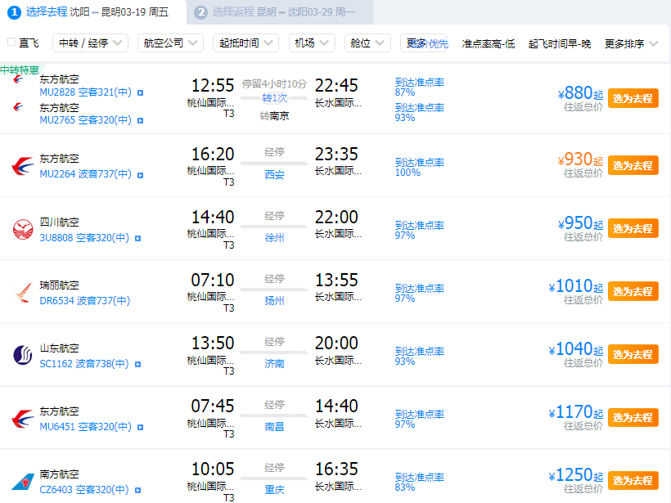This screenshot has height=503, width=671.
Task: Click the info icon beside MU2765
Action: [141, 120]
